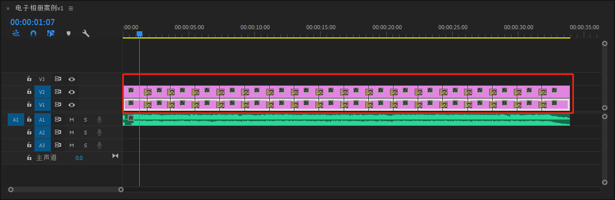Click ruler at 00:00:10:00
This screenshot has width=615, height=200.
255,27
